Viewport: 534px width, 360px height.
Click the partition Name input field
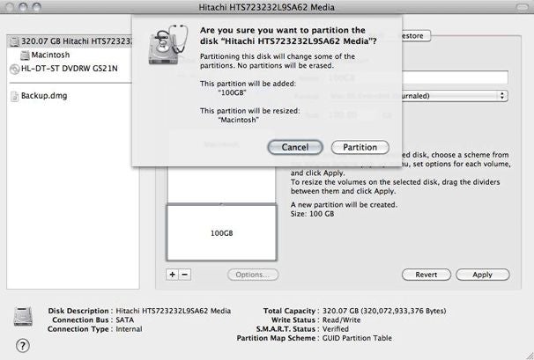[453, 77]
